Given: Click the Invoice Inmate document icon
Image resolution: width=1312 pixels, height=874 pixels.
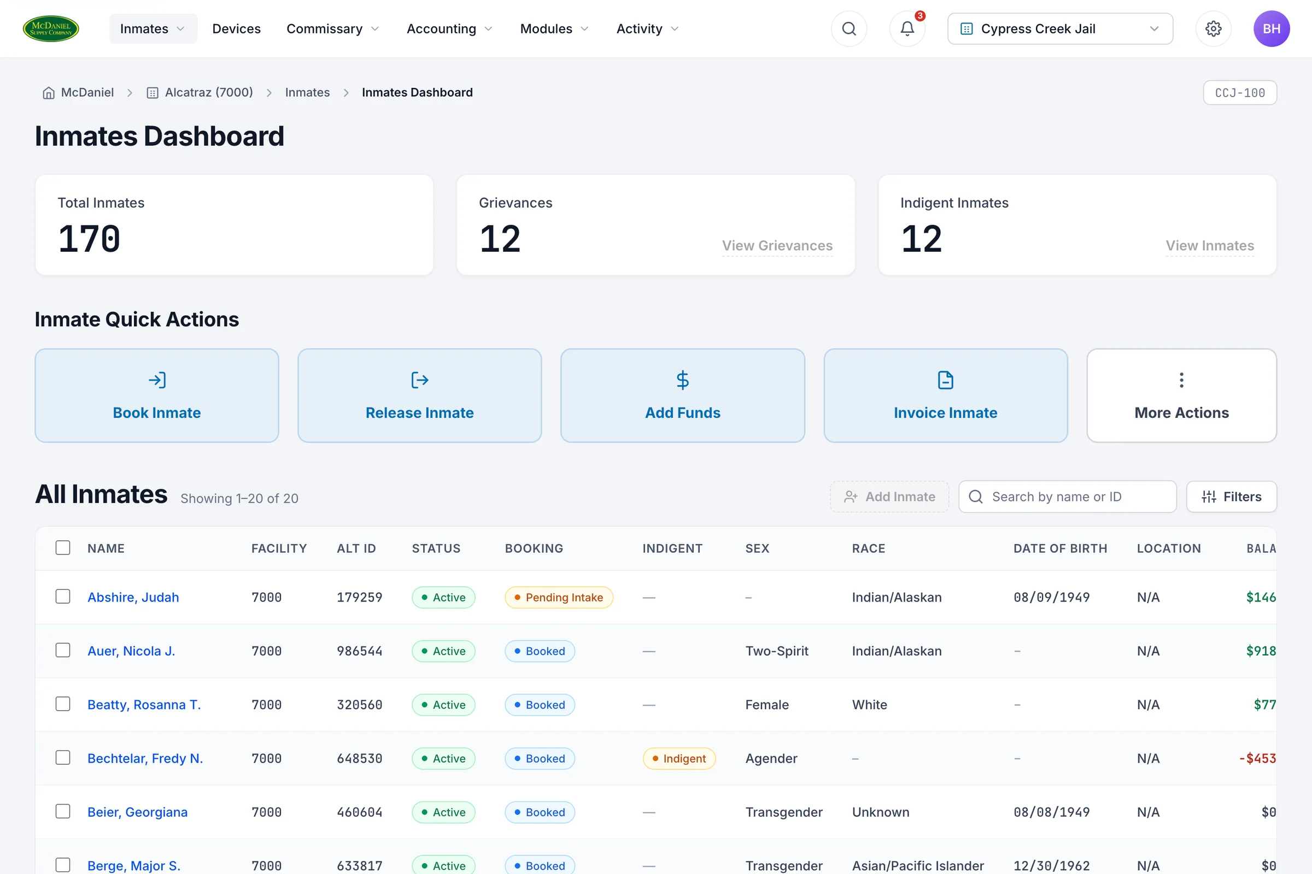Looking at the screenshot, I should [x=946, y=380].
